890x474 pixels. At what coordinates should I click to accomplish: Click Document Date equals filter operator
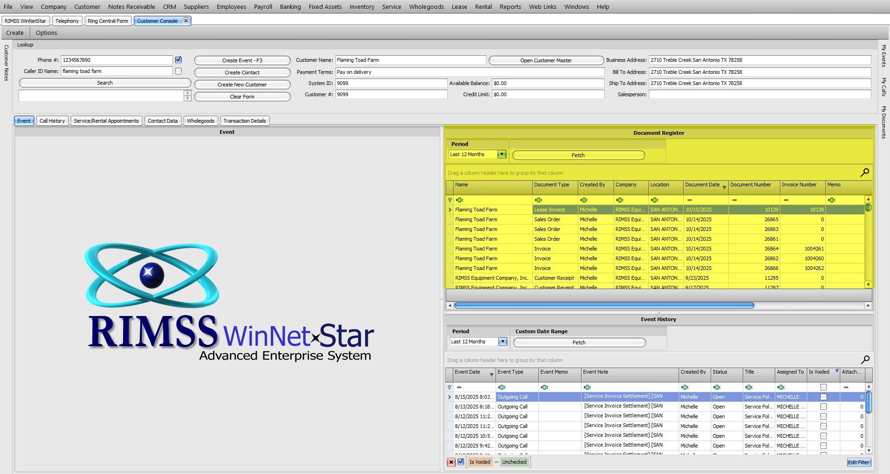690,200
